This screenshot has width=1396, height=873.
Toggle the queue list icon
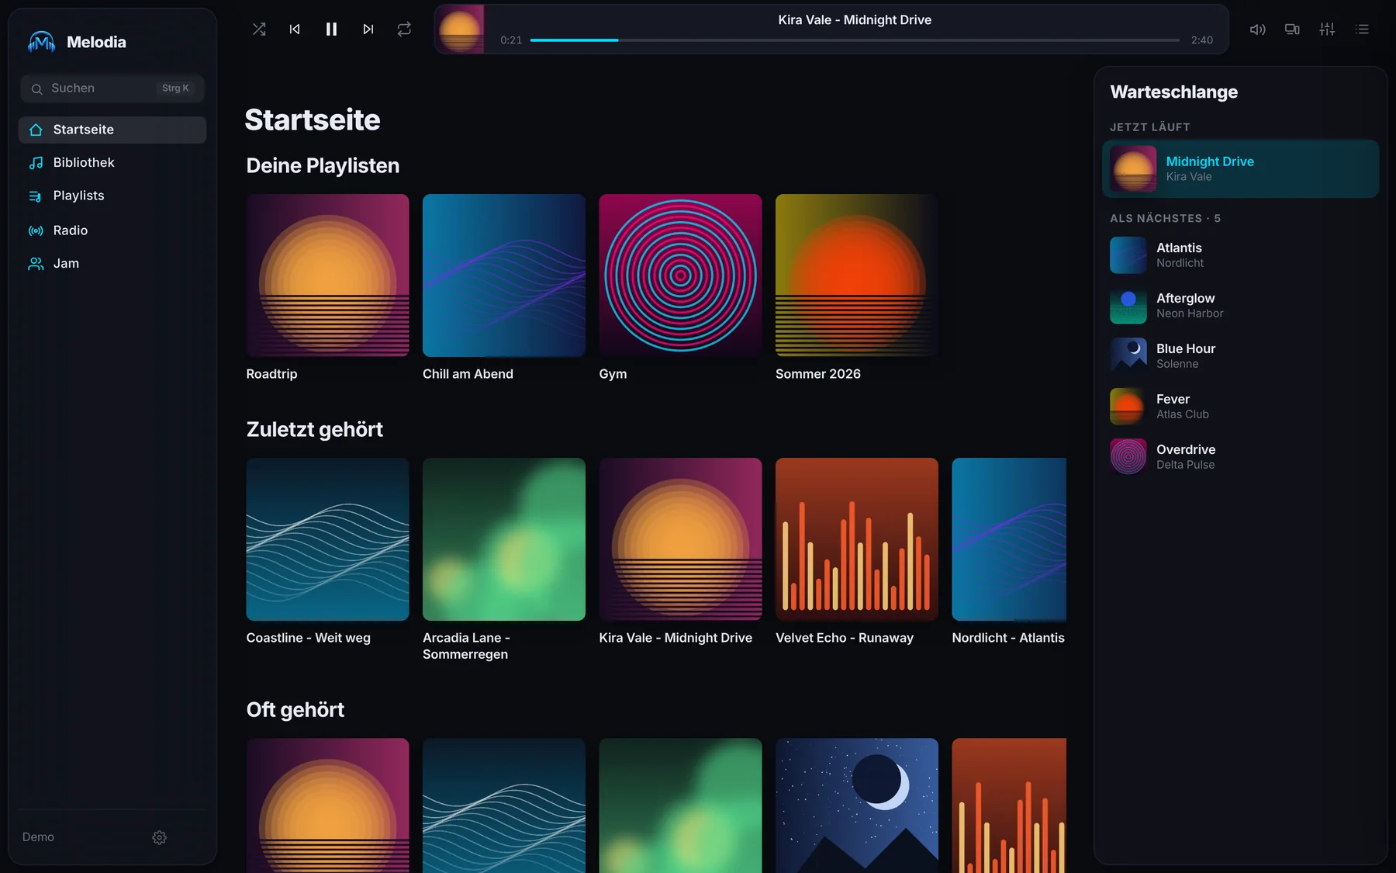pyautogui.click(x=1362, y=29)
